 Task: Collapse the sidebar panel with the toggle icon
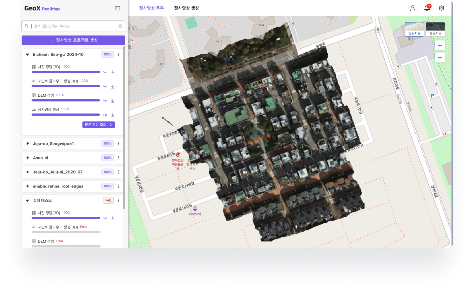click(x=117, y=8)
